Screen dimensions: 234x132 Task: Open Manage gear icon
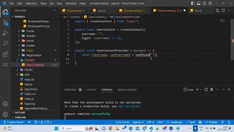point(5,114)
